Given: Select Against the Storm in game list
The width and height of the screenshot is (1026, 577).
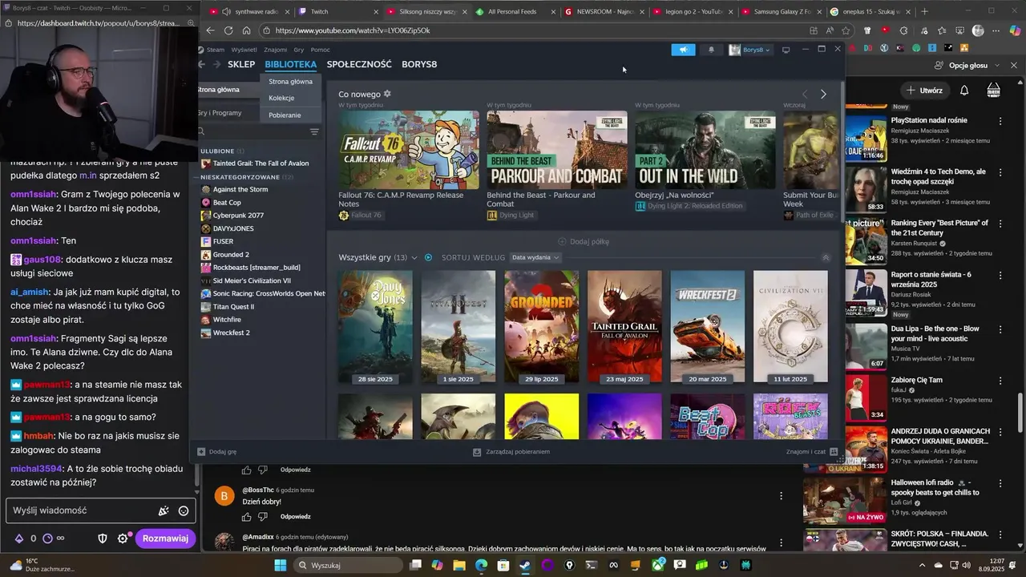Looking at the screenshot, I should tap(240, 189).
